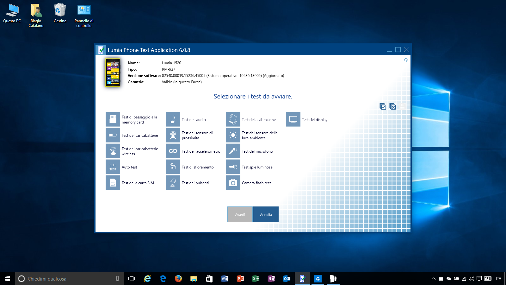Viewport: 506px width, 285px height.
Task: Choose the vibration test icon
Action: coord(233,119)
